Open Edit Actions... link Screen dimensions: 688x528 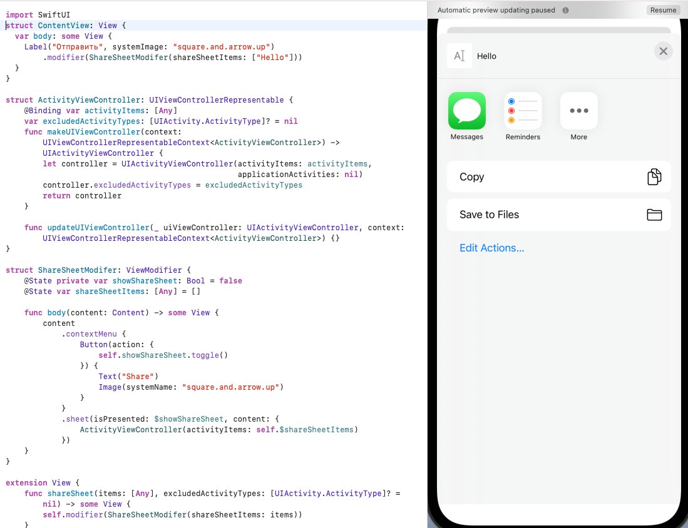491,248
